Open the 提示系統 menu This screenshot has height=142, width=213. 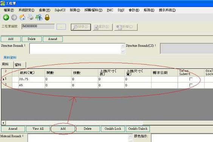click(x=167, y=10)
